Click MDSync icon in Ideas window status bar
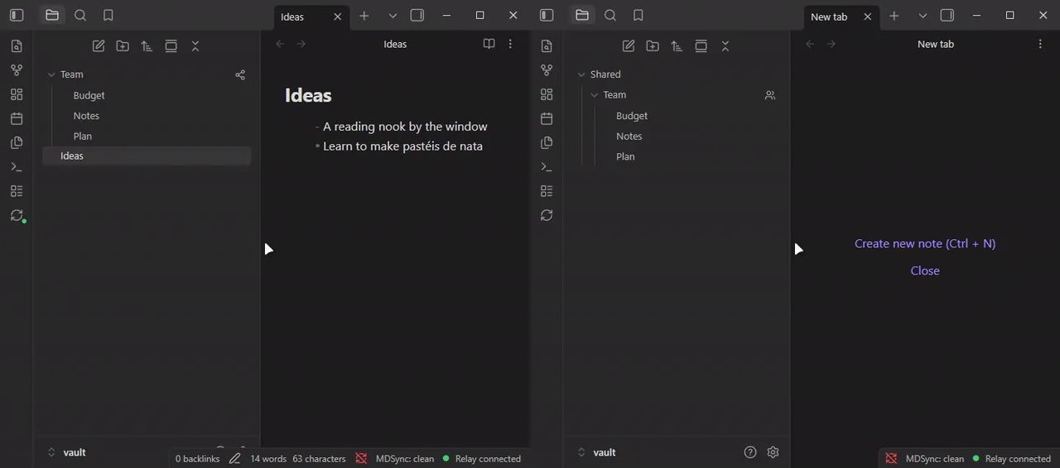The height and width of the screenshot is (468, 1060). click(361, 458)
